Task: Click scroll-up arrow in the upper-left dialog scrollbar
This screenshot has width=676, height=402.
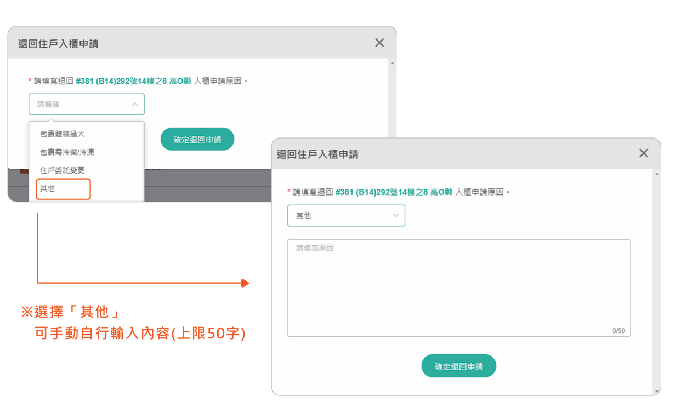Action: coord(392,63)
